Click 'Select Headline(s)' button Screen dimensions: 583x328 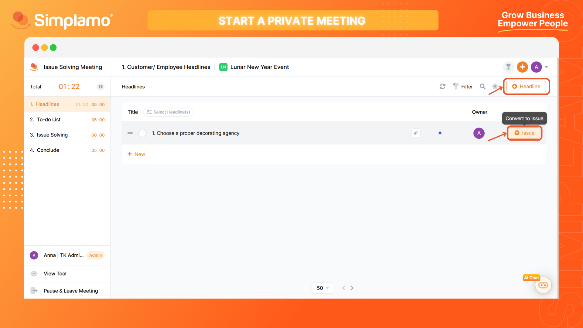pyautogui.click(x=168, y=112)
